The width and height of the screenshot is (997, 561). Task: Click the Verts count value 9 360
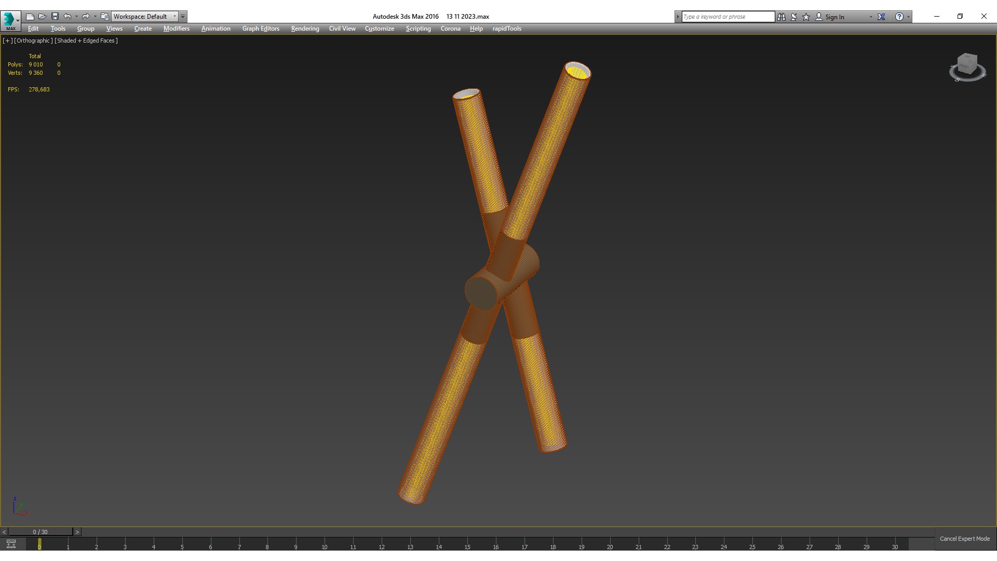tap(36, 73)
